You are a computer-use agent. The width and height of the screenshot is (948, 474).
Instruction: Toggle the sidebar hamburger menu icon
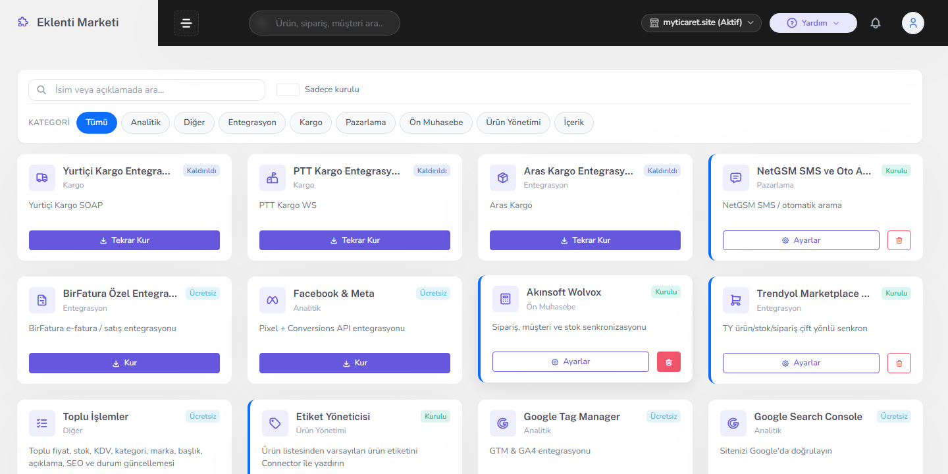click(x=186, y=23)
